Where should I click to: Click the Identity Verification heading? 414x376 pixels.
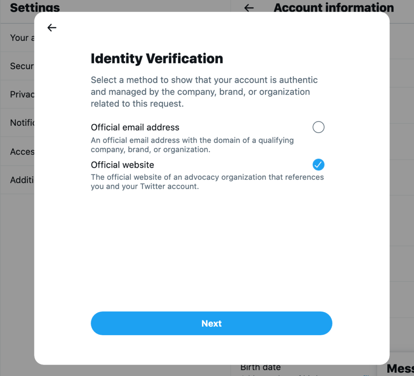(157, 59)
